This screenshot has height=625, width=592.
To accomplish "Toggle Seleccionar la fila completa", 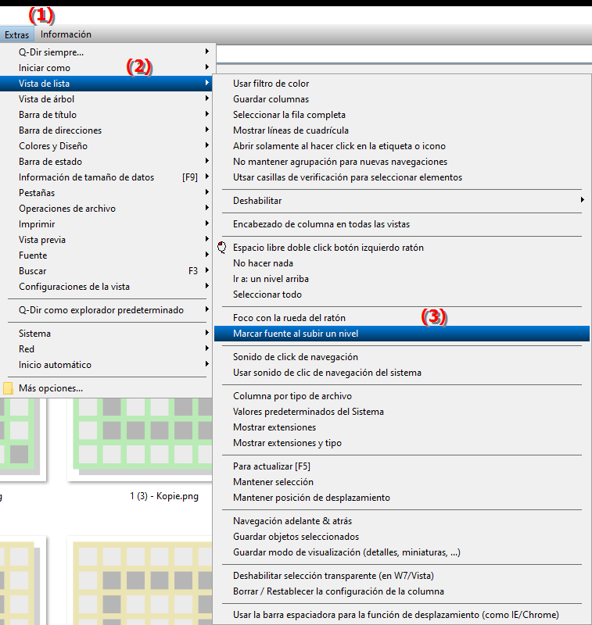I will click(x=402, y=115).
